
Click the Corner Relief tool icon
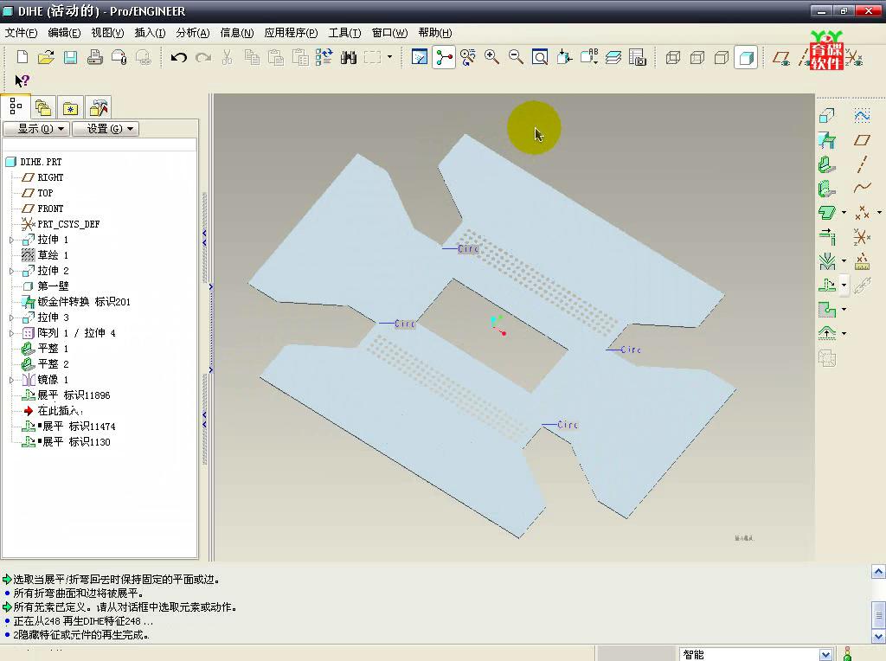[x=826, y=309]
